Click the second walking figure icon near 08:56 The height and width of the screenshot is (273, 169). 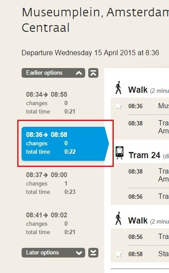click(118, 219)
